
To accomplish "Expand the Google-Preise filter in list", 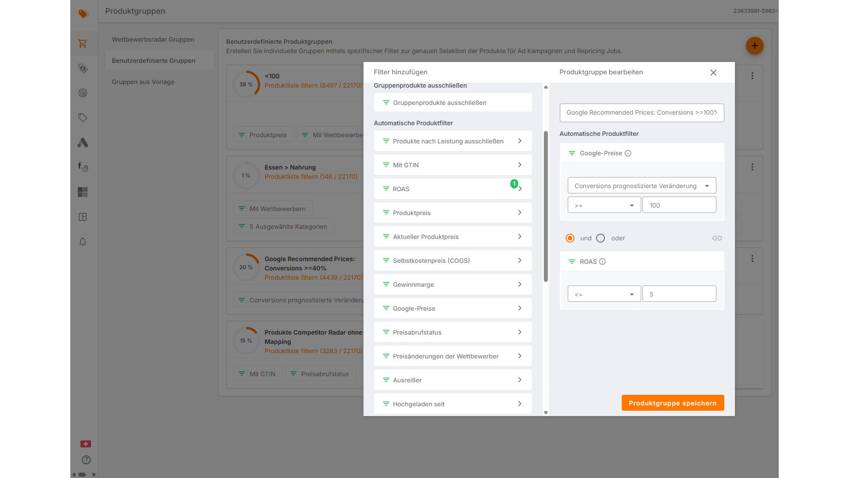I will click(453, 308).
